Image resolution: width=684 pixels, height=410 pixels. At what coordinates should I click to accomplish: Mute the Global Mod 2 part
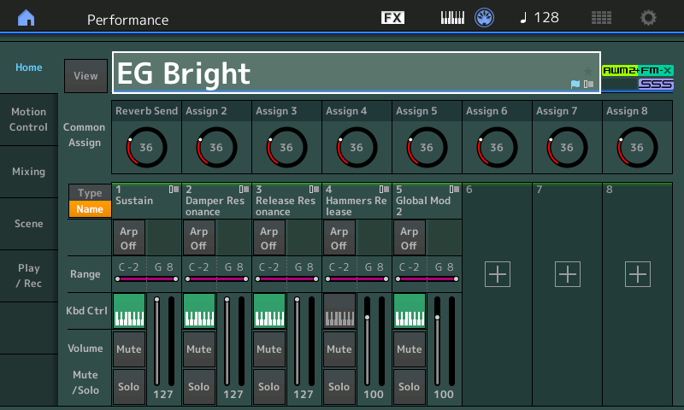point(410,349)
